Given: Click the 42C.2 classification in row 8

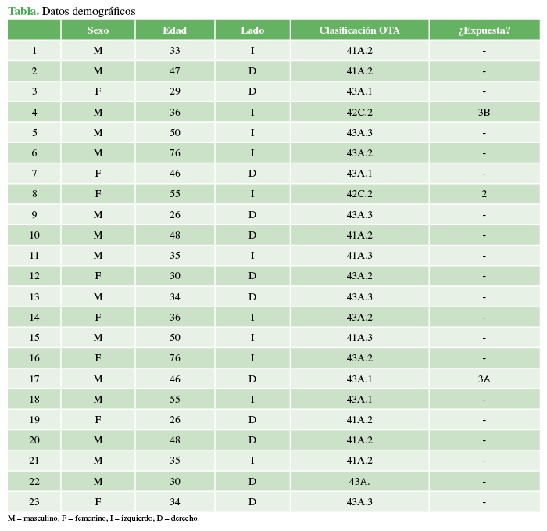Looking at the screenshot, I should (359, 195).
